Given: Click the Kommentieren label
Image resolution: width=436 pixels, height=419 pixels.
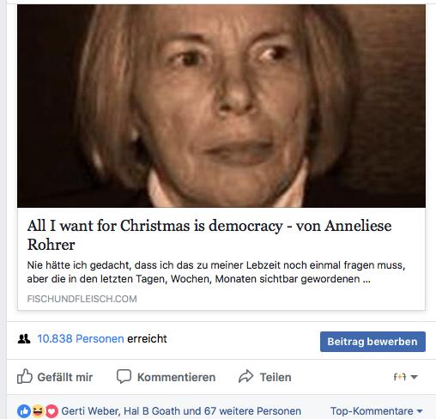Looking at the screenshot, I should [176, 377].
